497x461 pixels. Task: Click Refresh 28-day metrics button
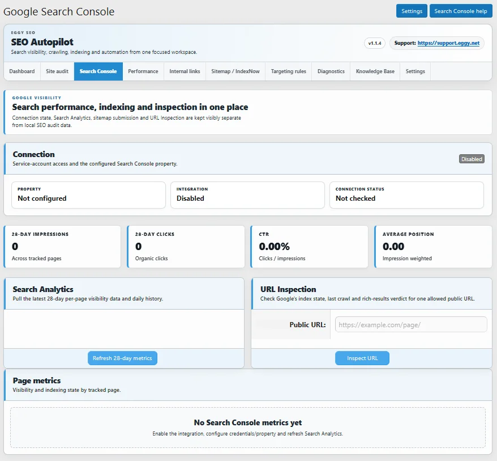coord(122,358)
